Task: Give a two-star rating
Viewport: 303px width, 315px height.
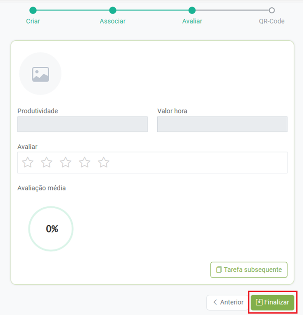Action: pyautogui.click(x=47, y=163)
